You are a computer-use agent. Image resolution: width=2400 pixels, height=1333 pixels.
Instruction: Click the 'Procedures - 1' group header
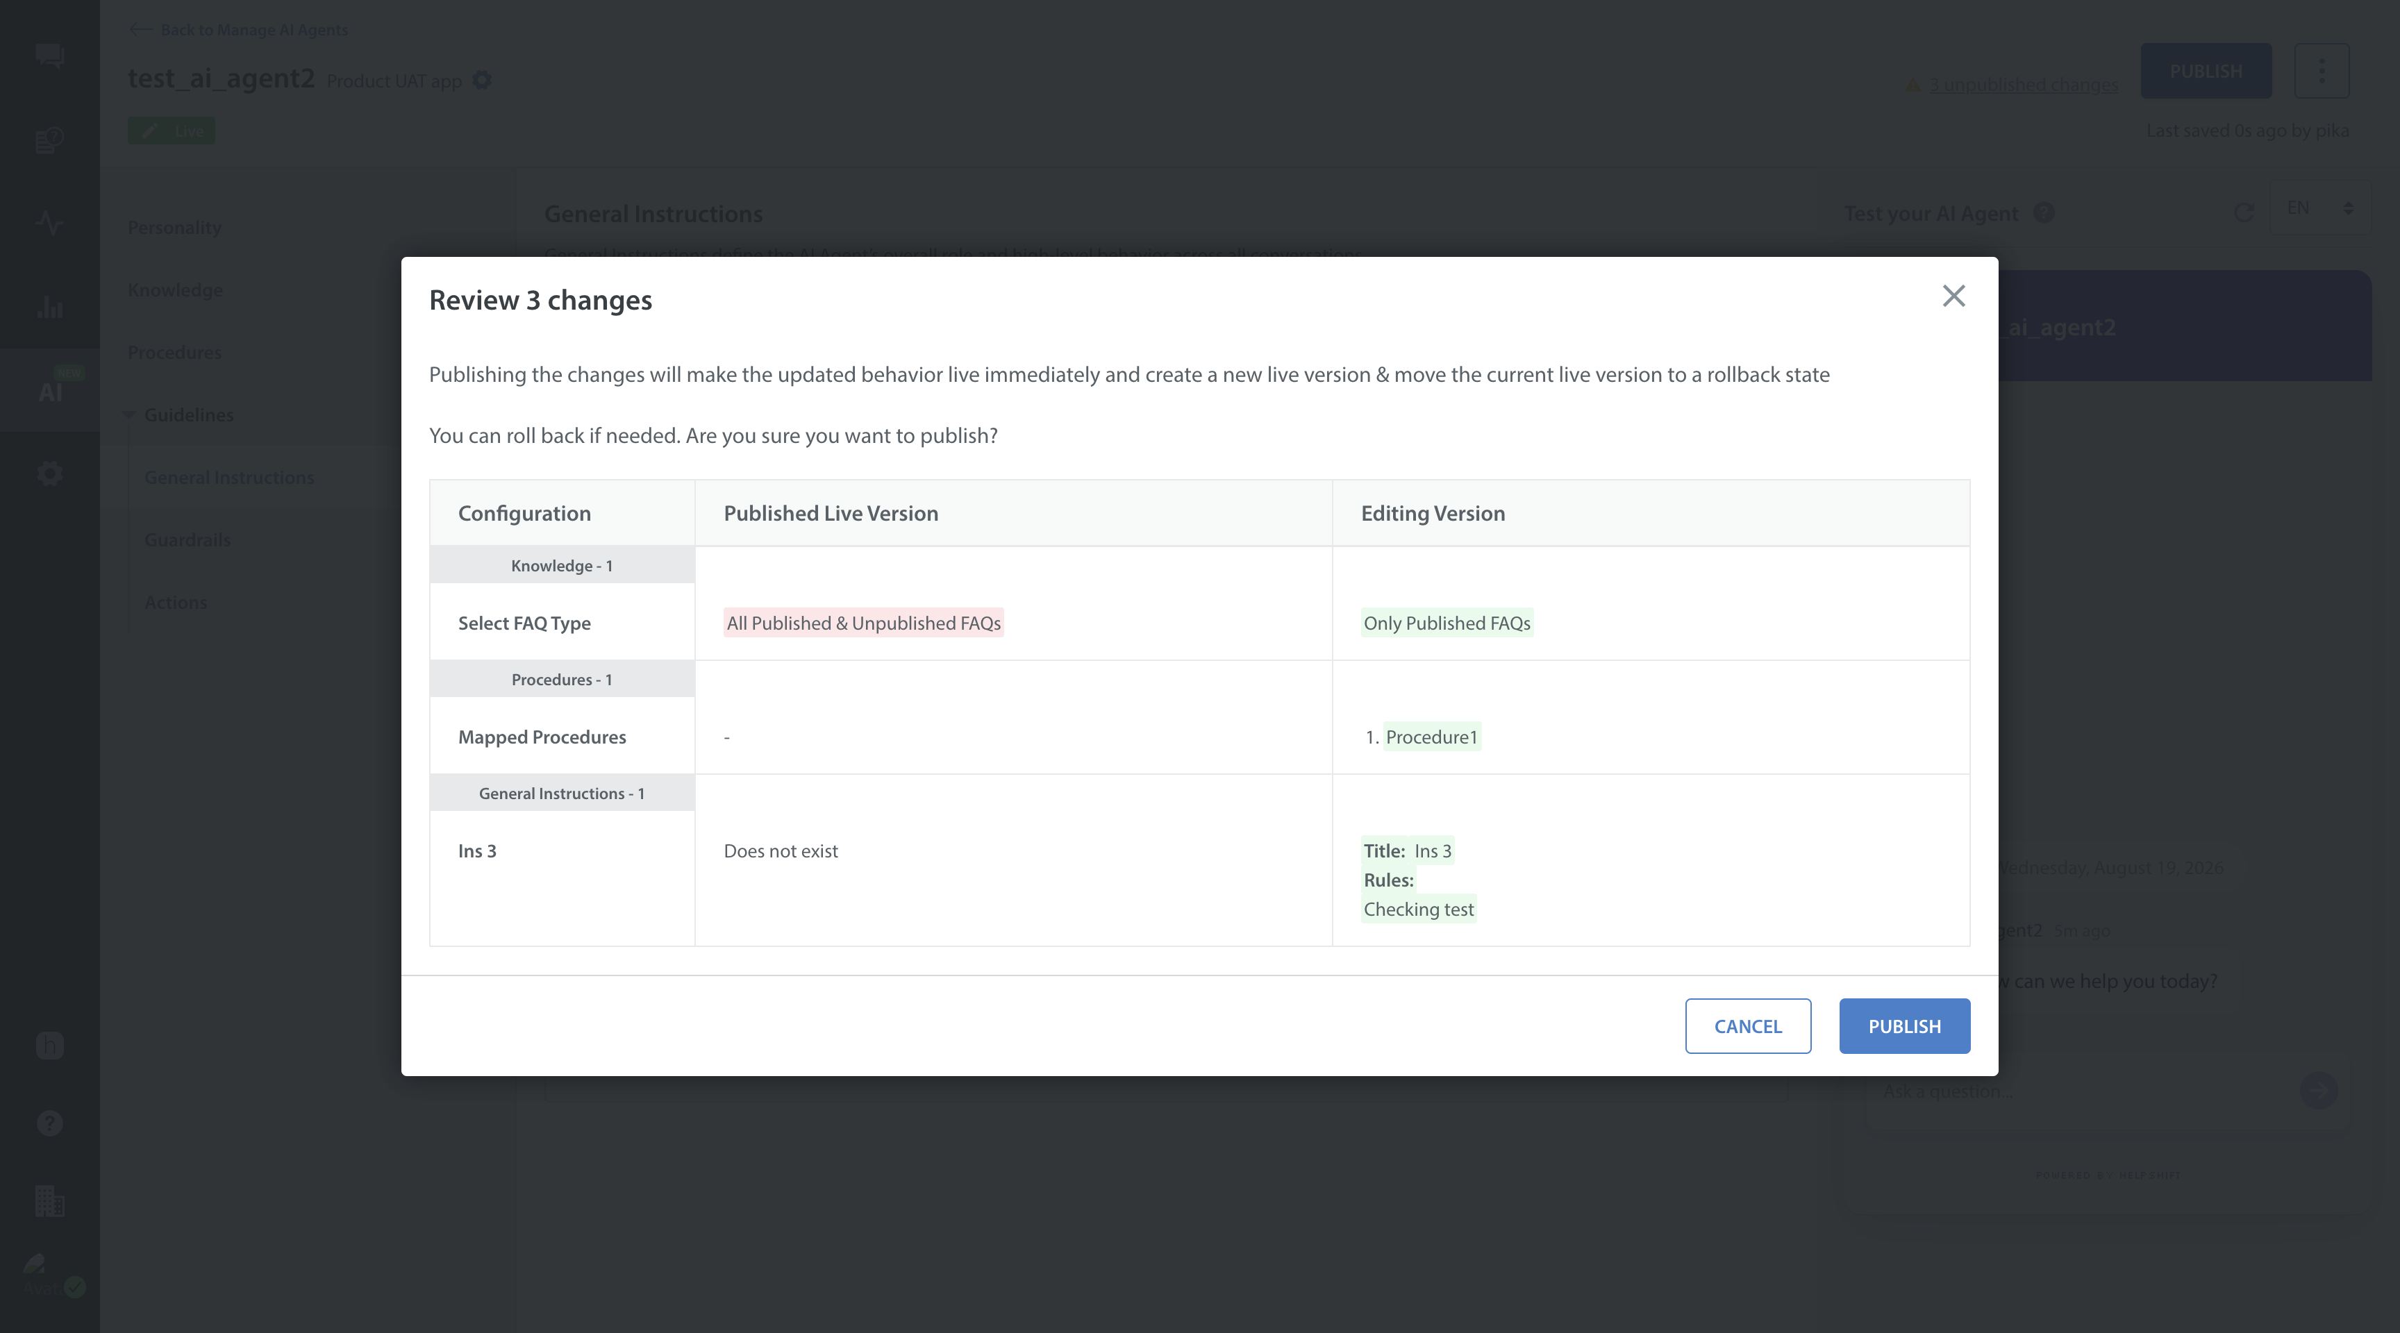pos(562,679)
